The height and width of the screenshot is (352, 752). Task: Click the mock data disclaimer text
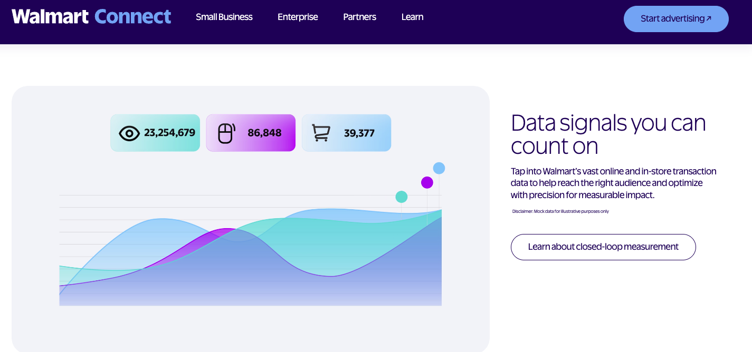pos(560,211)
